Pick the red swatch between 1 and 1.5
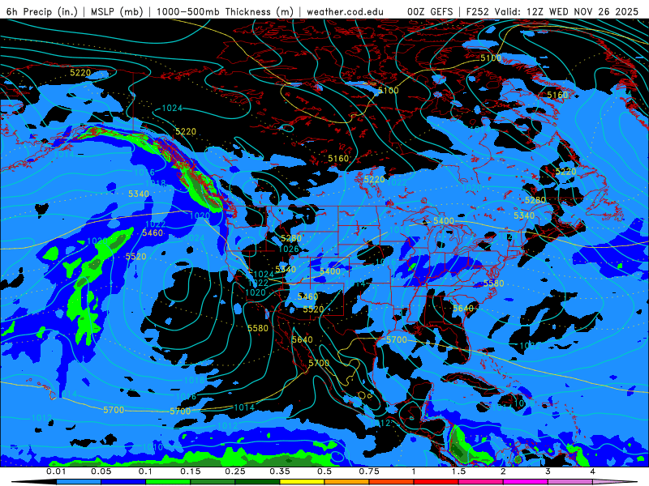This screenshot has width=649, height=486. 436,482
